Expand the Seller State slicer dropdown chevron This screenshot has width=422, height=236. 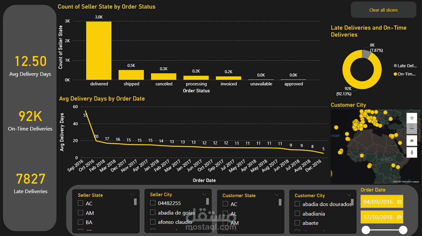[132, 195]
